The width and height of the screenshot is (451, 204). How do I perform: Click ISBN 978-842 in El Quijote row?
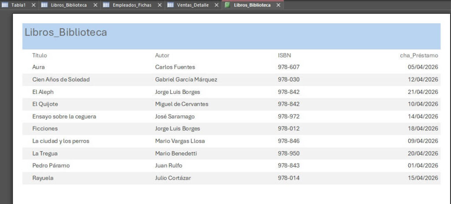tap(289, 104)
